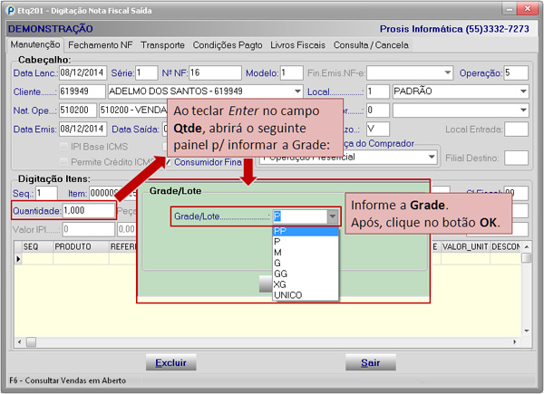Go to Condições Pagto tab

coord(228,45)
